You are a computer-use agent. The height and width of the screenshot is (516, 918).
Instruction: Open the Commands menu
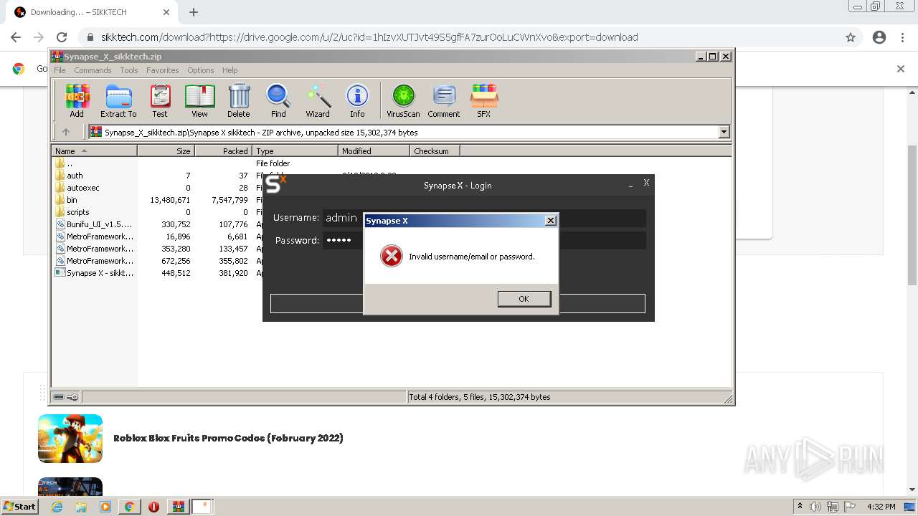point(93,70)
